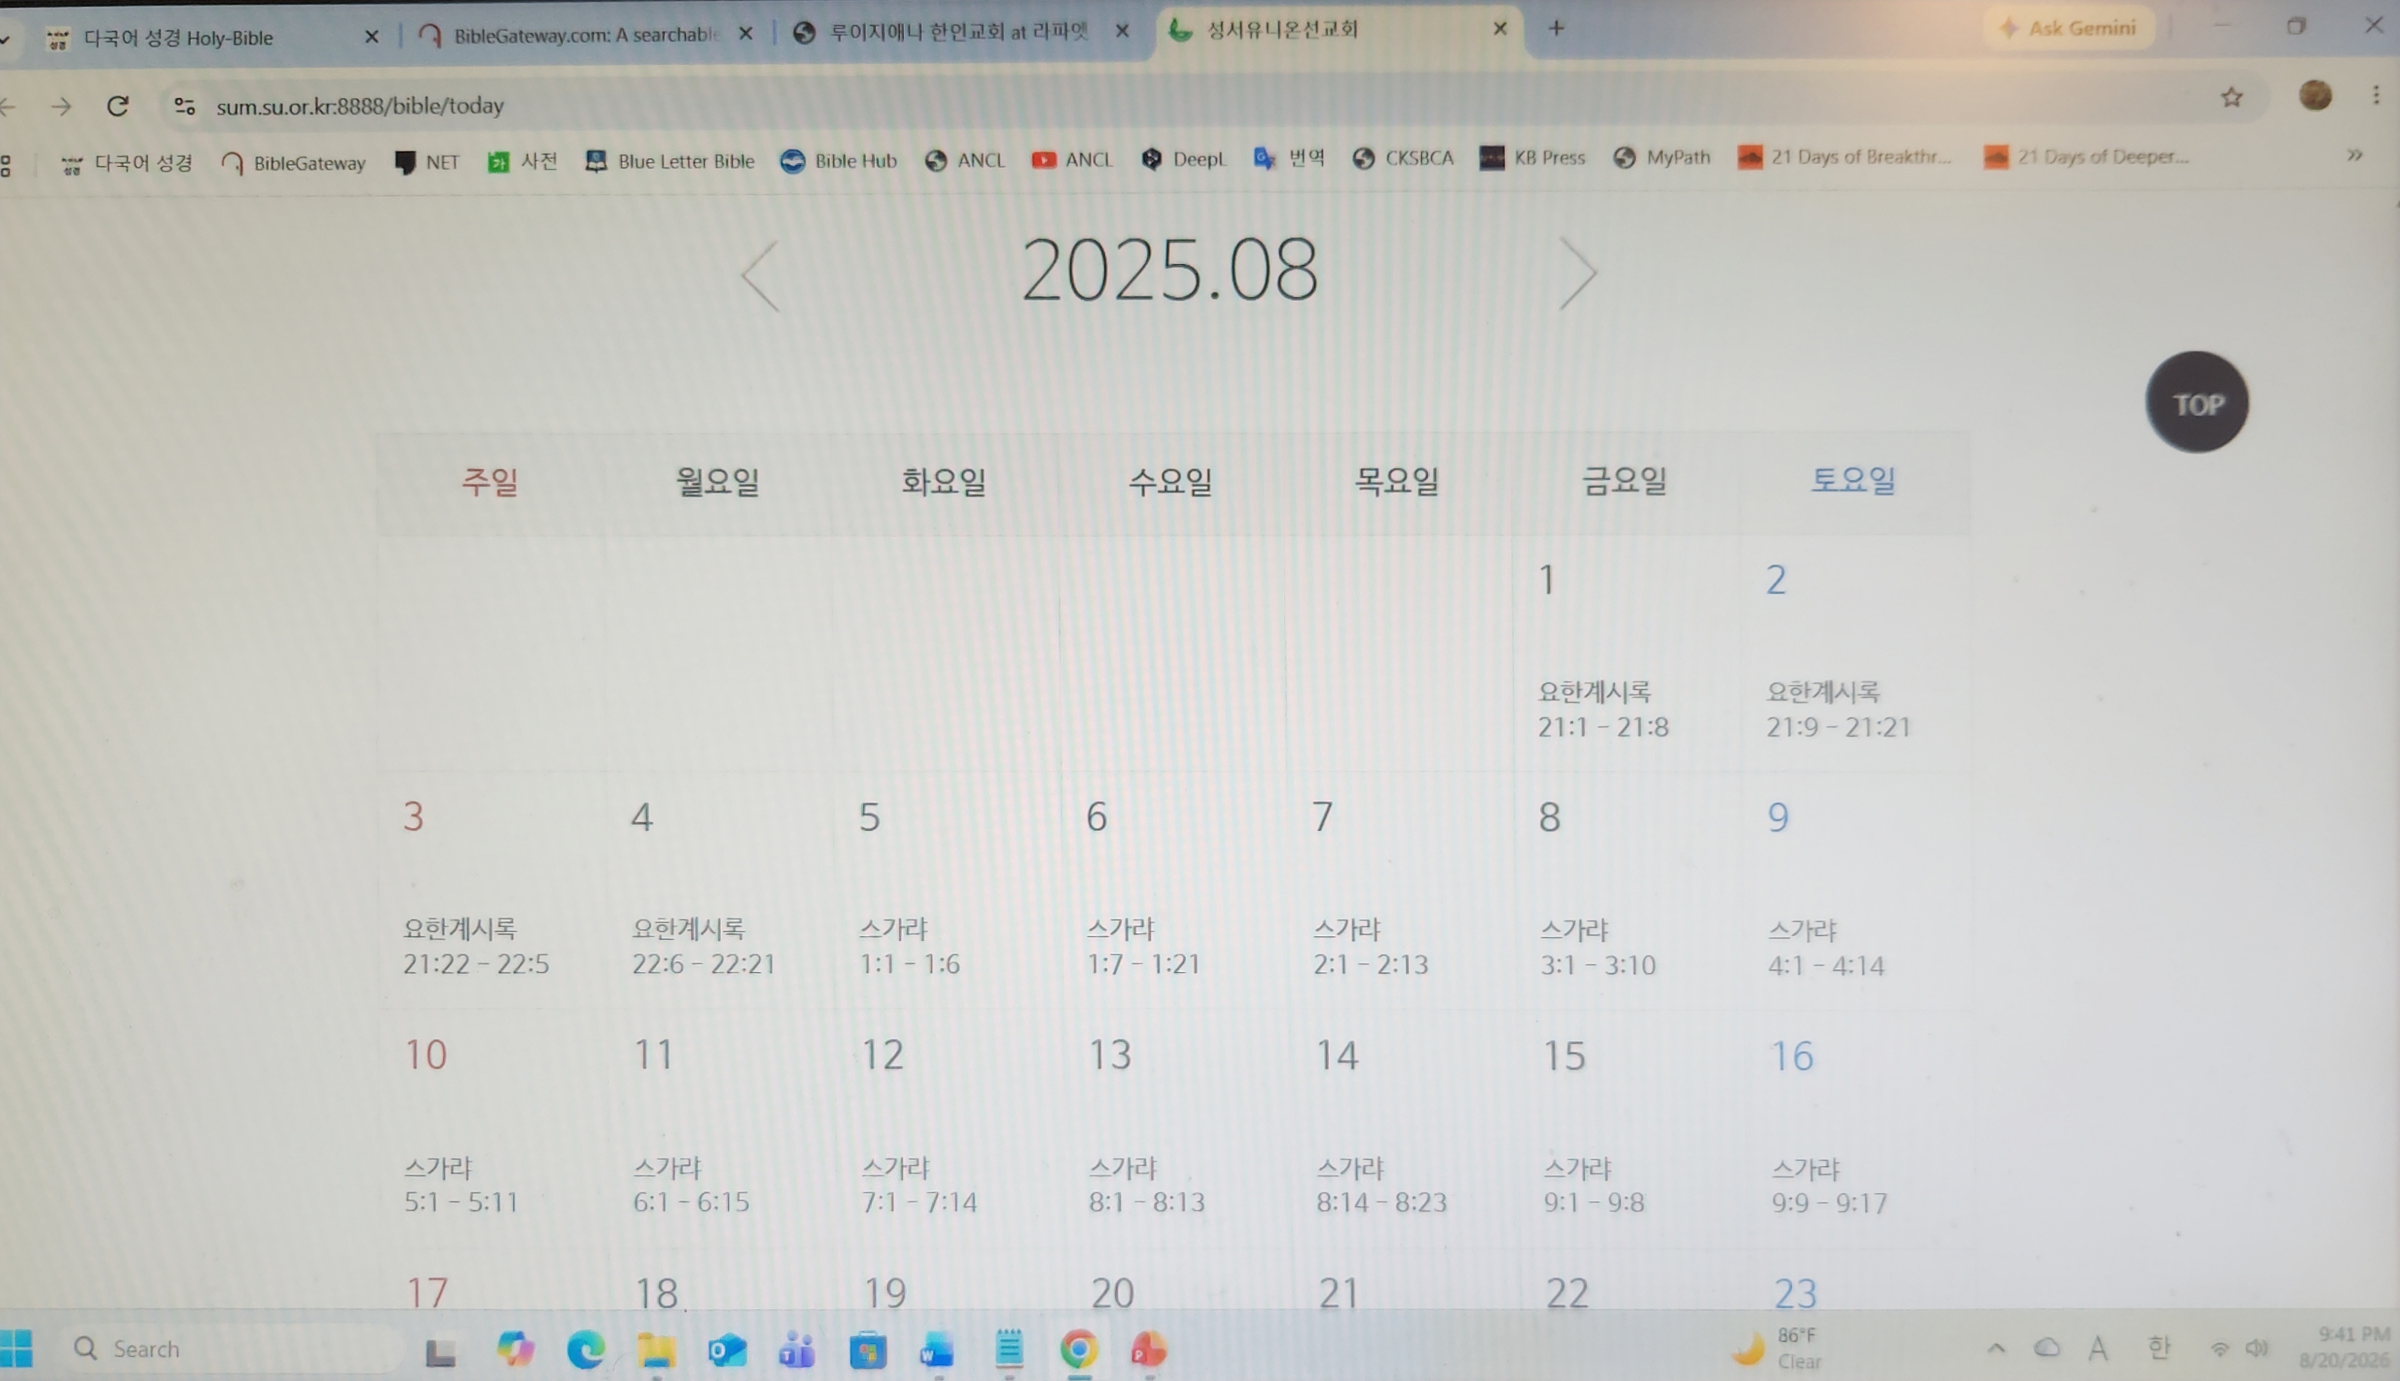Open the BibleGateway bookmark
This screenshot has width=2400, height=1381.
point(293,163)
